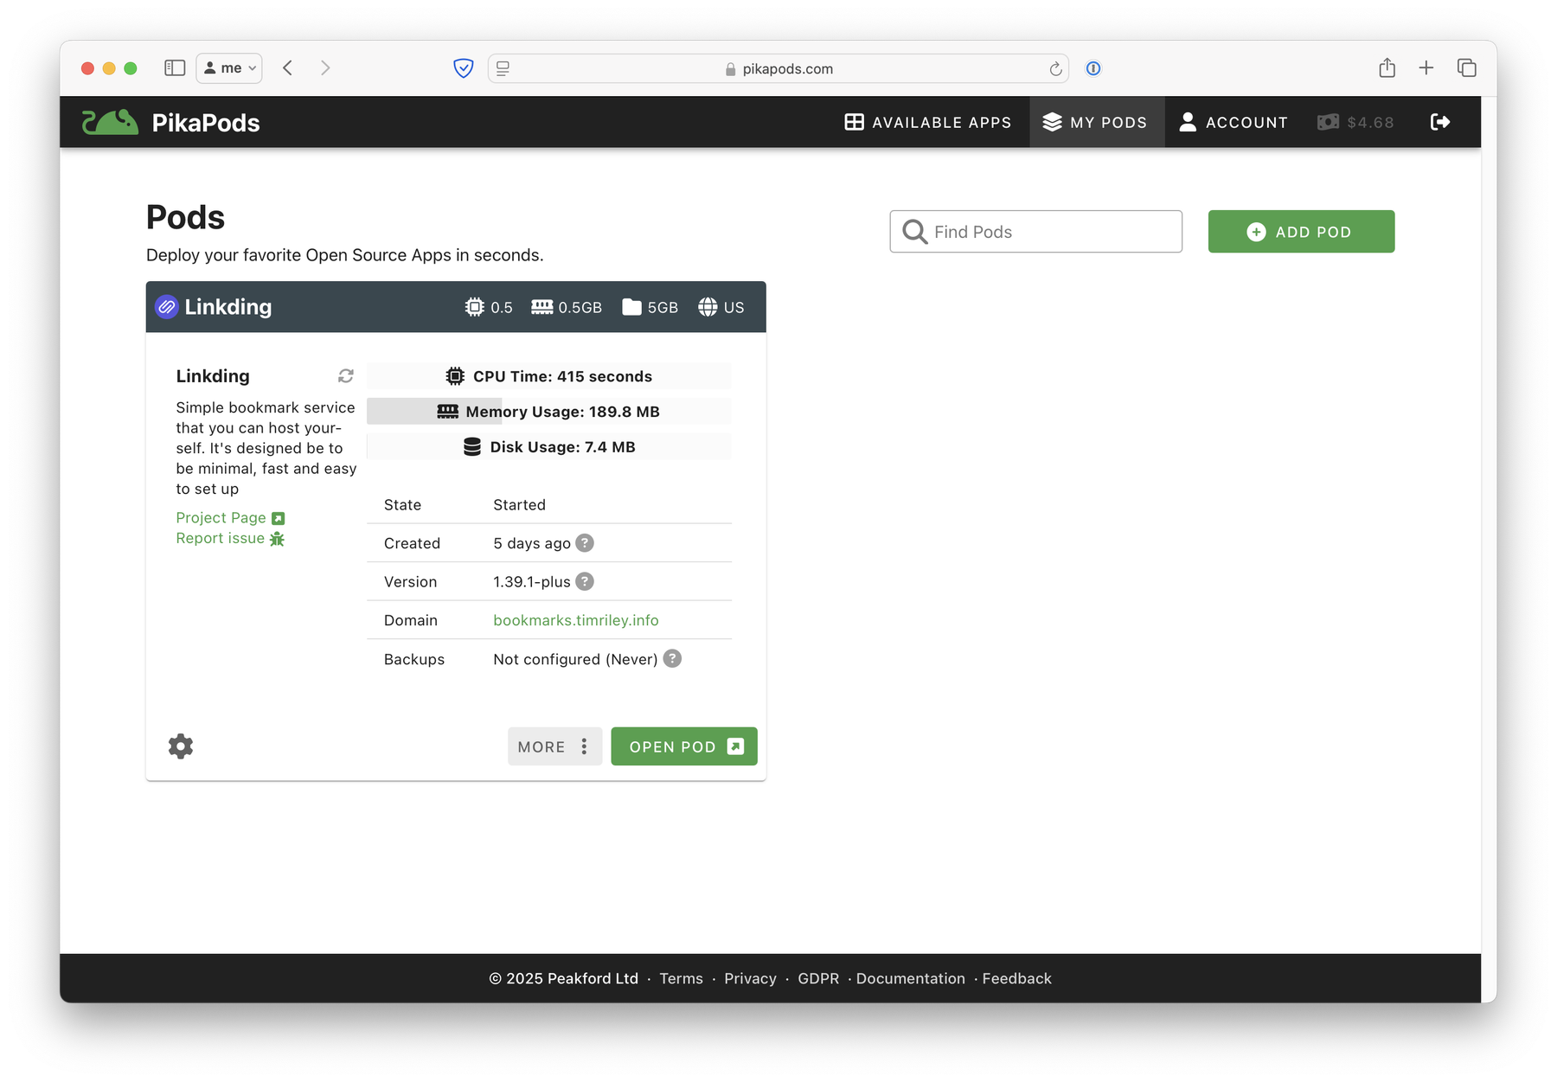Open the Safari share icon
The height and width of the screenshot is (1082, 1557).
[1387, 68]
